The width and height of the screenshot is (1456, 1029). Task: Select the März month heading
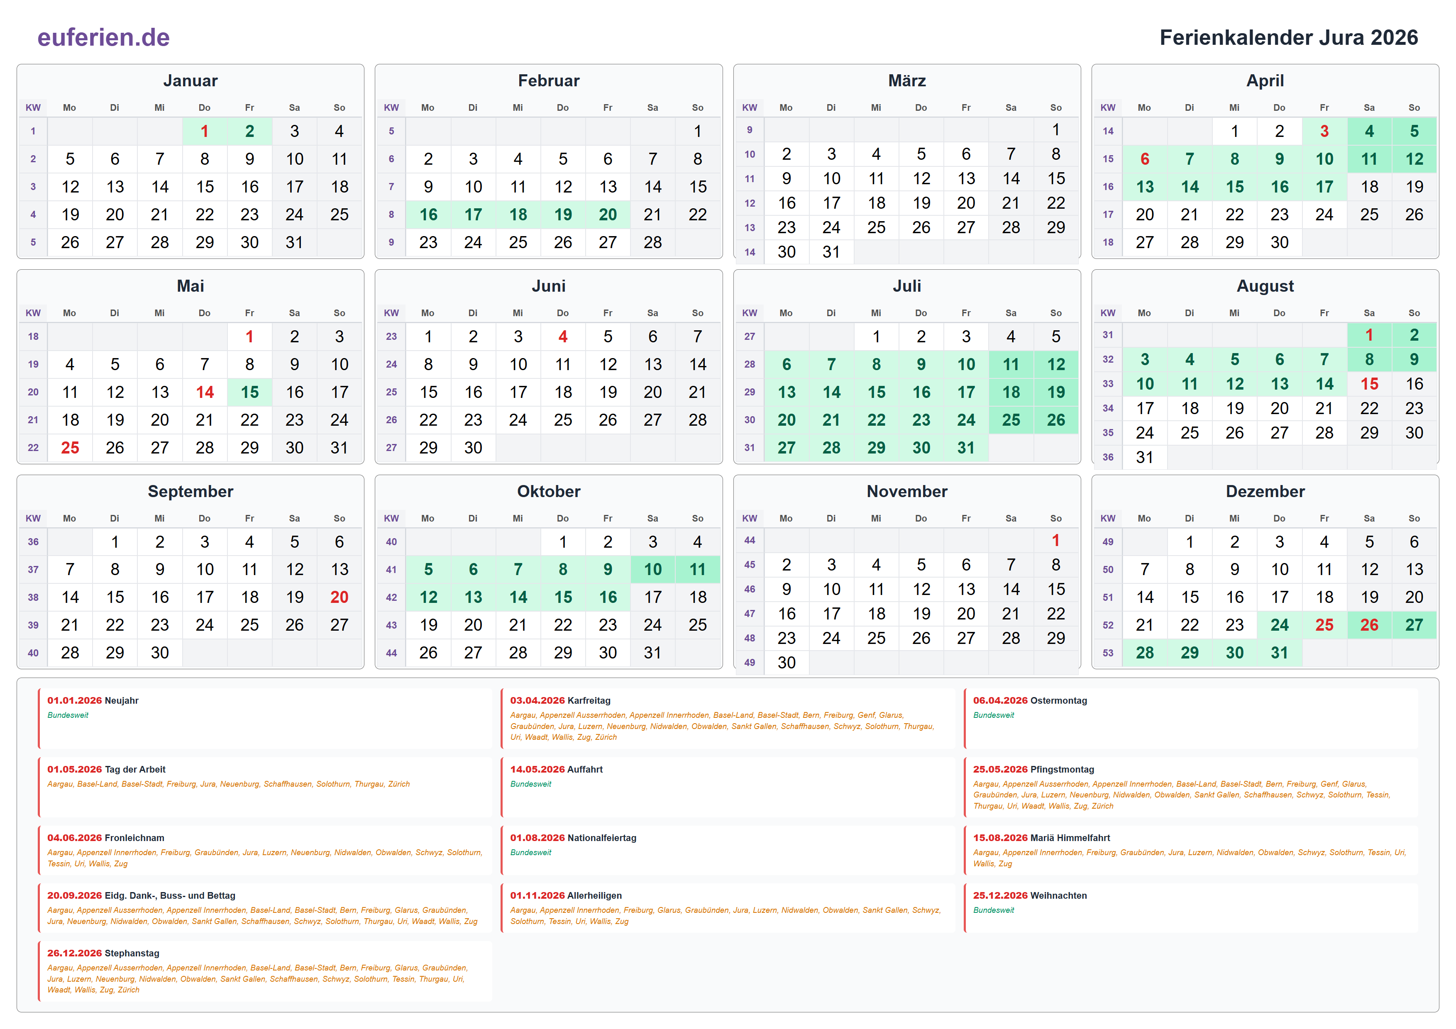point(907,80)
